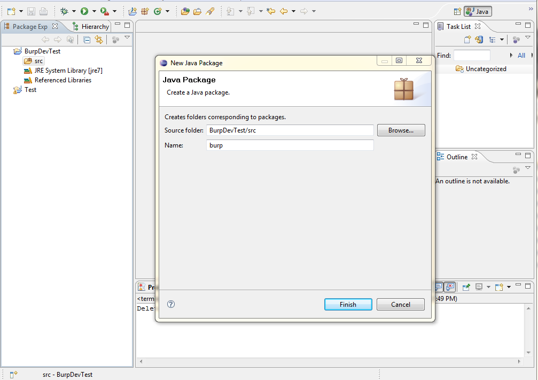The width and height of the screenshot is (538, 380).
Task: Open the Run dropdown arrow
Action: pyautogui.click(x=94, y=11)
